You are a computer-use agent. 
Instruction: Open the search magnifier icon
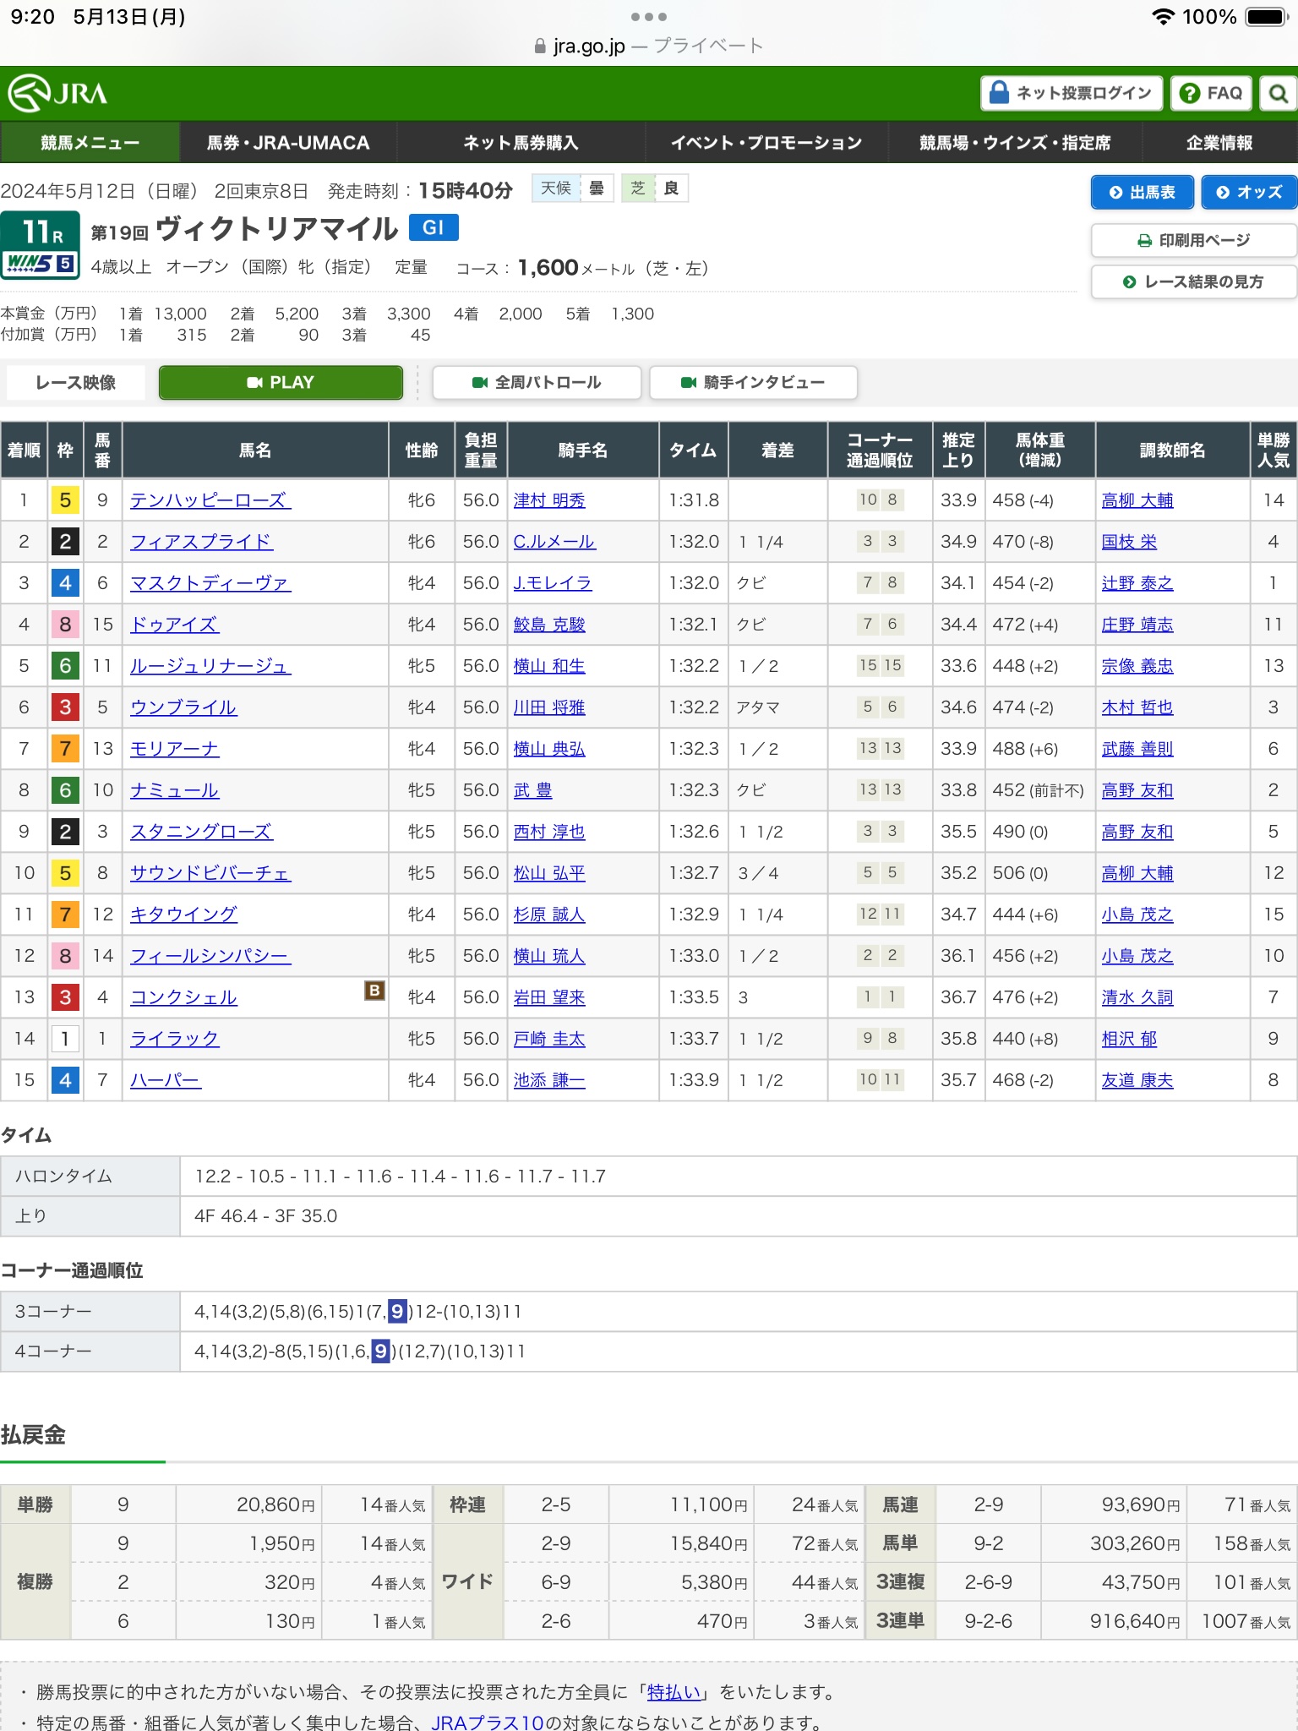point(1278,93)
